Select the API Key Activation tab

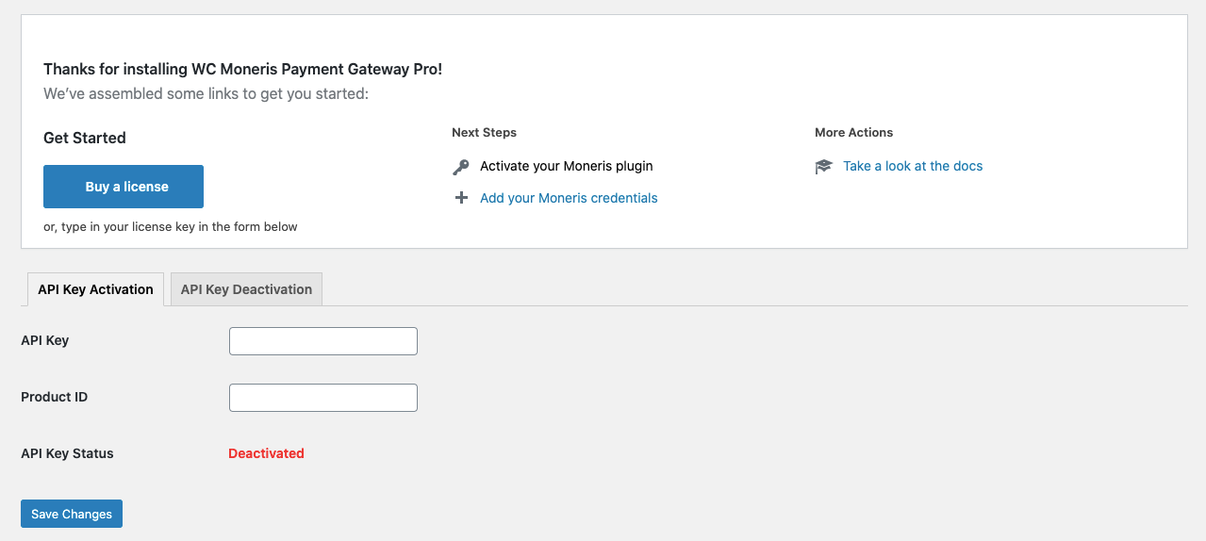(95, 289)
